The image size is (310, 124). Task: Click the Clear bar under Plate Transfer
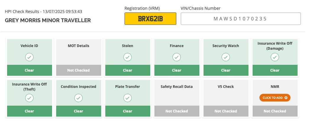[x=127, y=111]
